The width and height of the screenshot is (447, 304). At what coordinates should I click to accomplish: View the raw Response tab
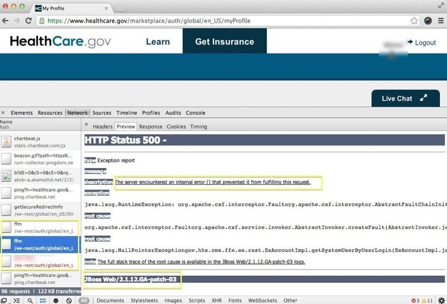[151, 127]
